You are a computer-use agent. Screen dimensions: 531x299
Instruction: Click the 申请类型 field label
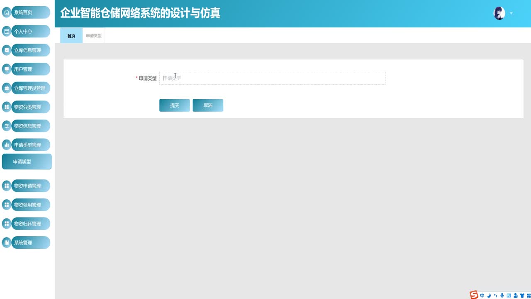click(148, 78)
